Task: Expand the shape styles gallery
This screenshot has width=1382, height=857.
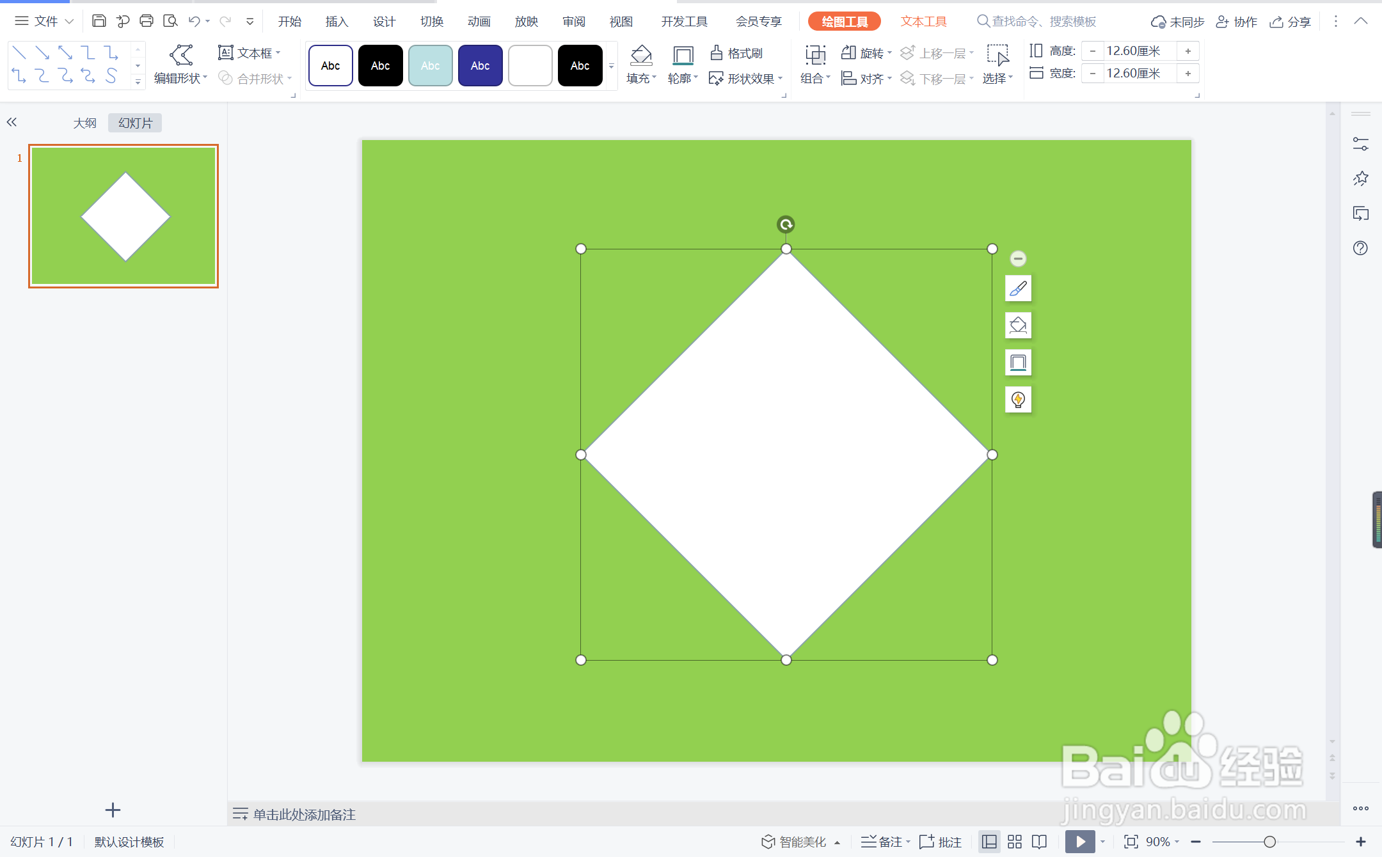Action: coord(612,66)
